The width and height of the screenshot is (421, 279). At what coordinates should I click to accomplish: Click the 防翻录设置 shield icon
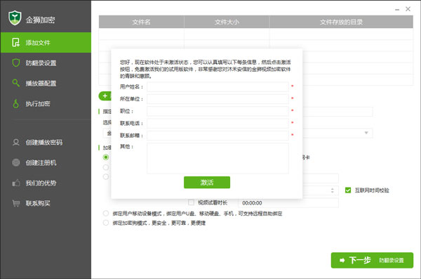(x=16, y=63)
